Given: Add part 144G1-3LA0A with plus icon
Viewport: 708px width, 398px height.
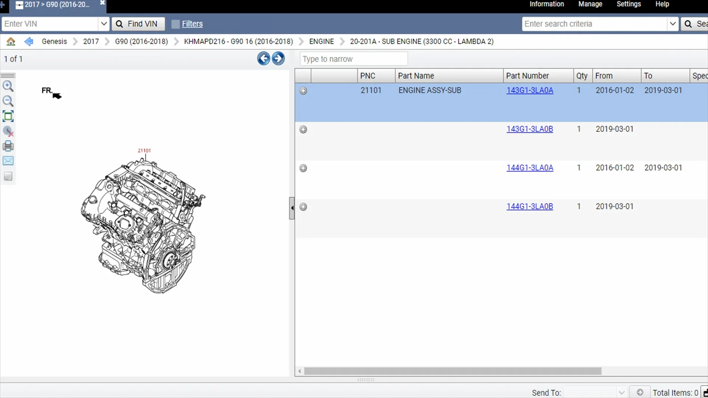Looking at the screenshot, I should (x=303, y=168).
